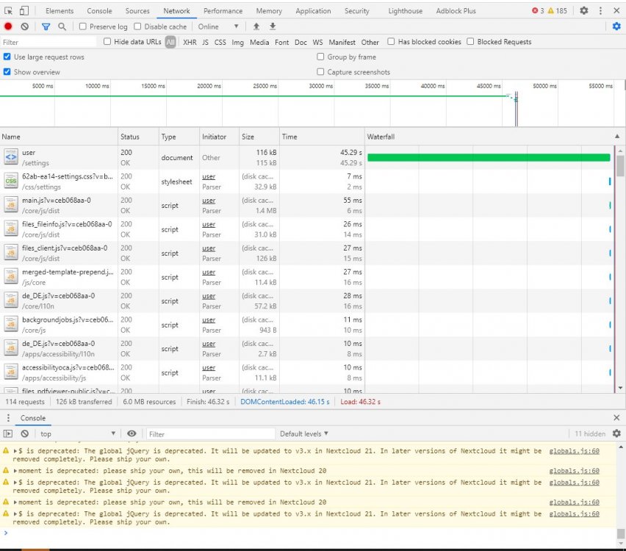Import HAR file upload arrow
Viewport: 626px width, 551px height.
[x=256, y=26]
